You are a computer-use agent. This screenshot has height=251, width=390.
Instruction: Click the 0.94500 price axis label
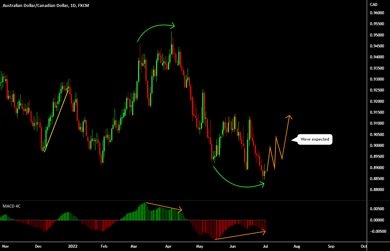tap(377, 46)
